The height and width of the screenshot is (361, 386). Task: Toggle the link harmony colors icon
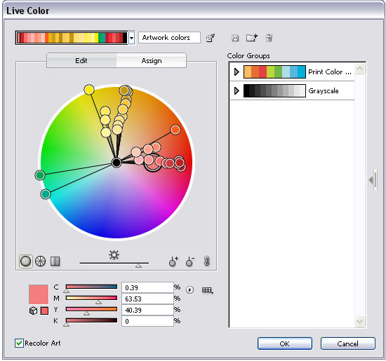(x=207, y=261)
